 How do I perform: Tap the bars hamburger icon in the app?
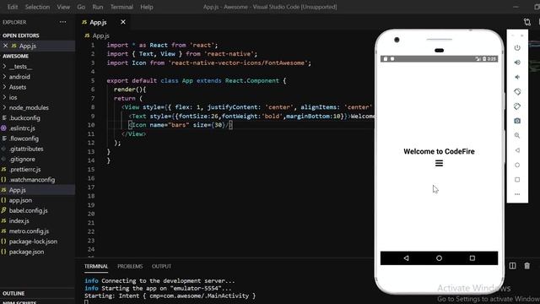(x=439, y=163)
